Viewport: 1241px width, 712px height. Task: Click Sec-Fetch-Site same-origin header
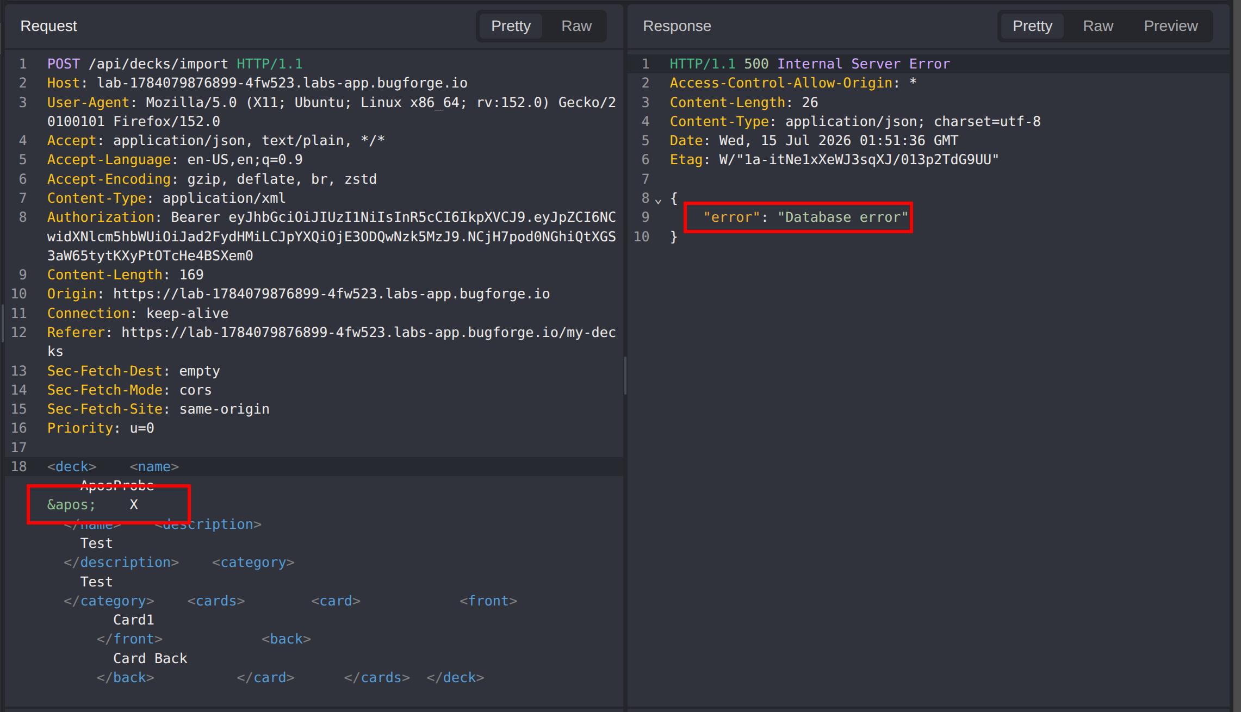point(158,409)
